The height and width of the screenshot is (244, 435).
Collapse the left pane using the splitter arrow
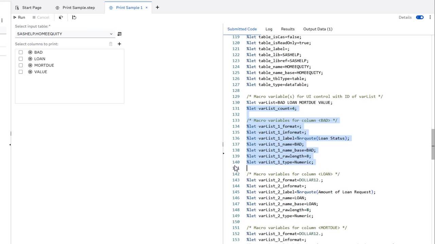[10, 145]
